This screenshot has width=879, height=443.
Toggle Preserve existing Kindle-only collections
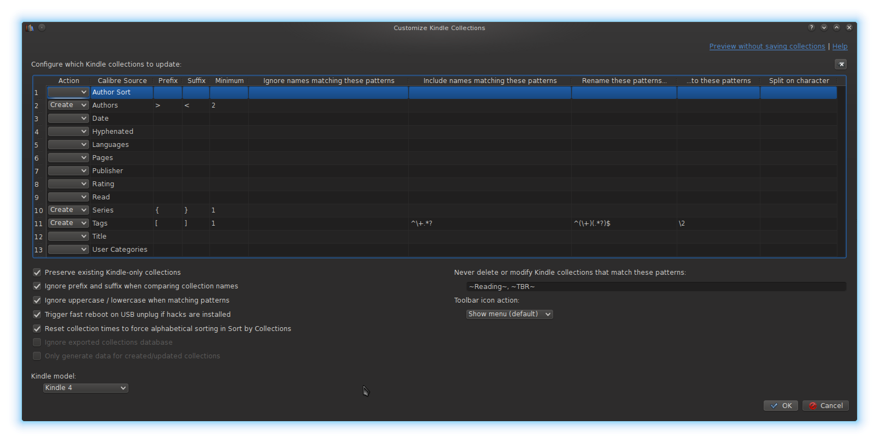(37, 273)
